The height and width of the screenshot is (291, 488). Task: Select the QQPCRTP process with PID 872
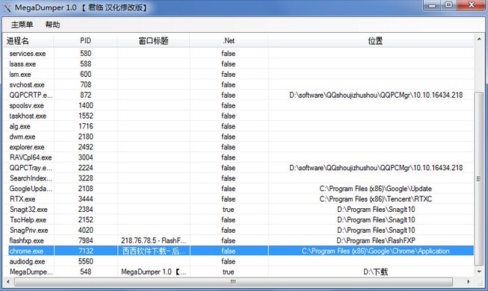pos(238,96)
